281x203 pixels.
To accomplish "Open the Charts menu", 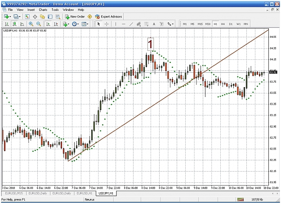I will (x=43, y=10).
